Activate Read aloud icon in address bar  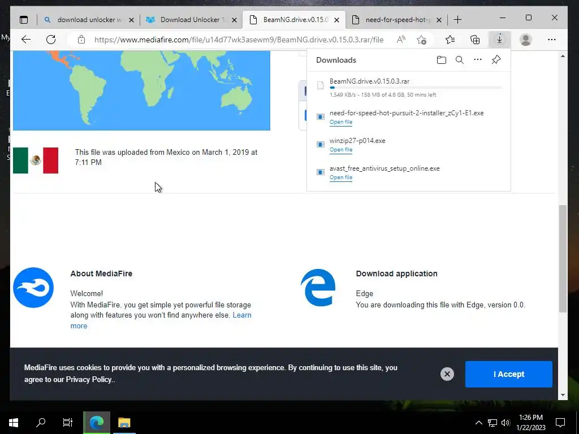[401, 40]
